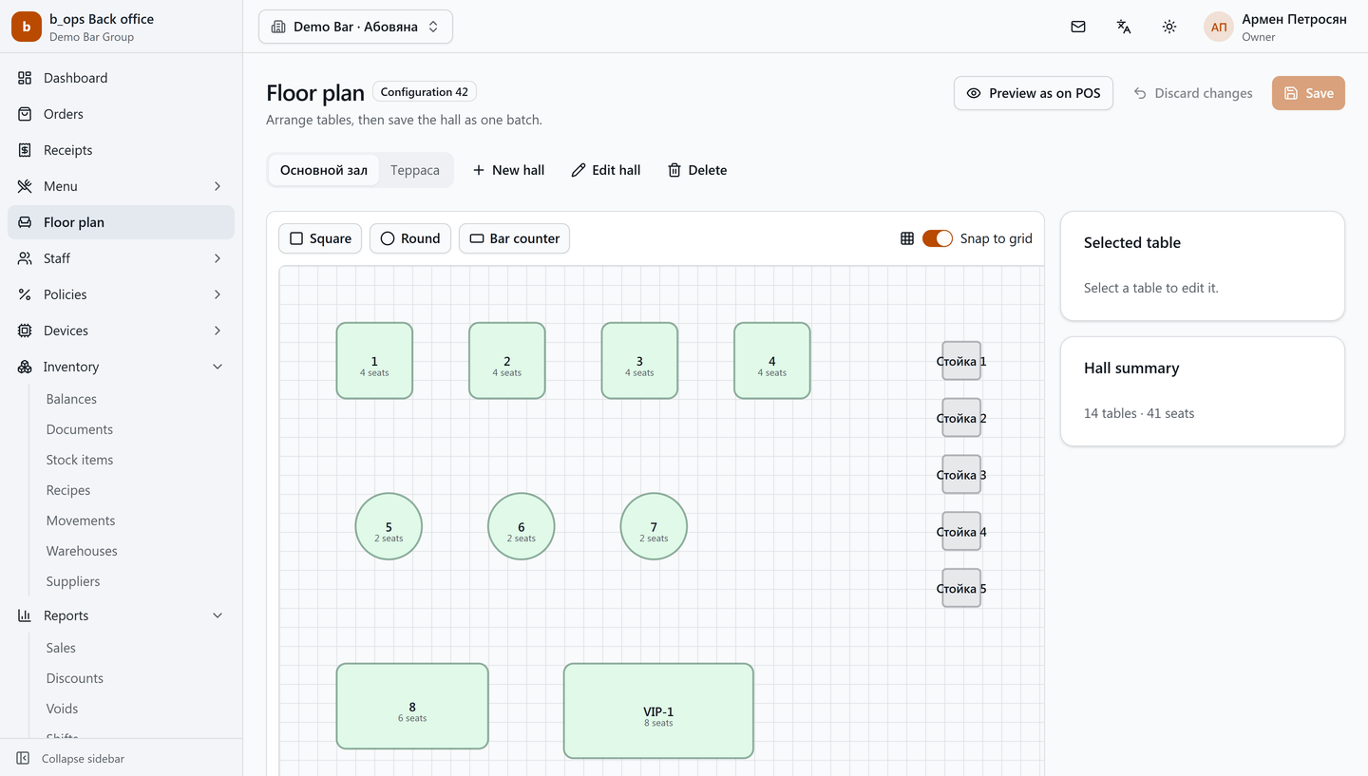The height and width of the screenshot is (776, 1368).
Task: Expand the Menu sidebar section
Action: (121, 186)
